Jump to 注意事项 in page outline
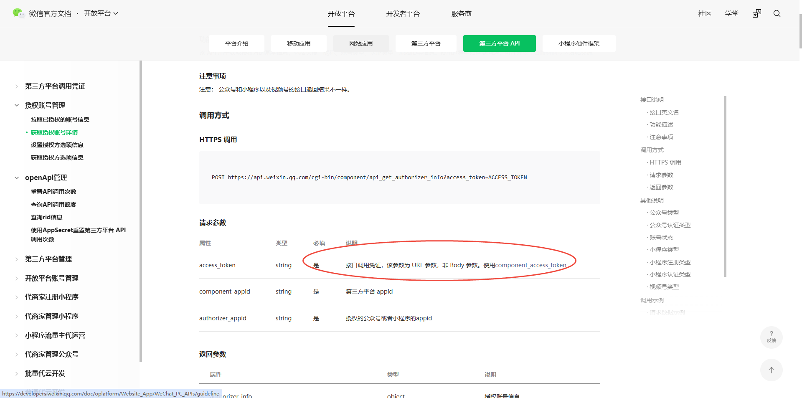802x398 pixels. 661,137
